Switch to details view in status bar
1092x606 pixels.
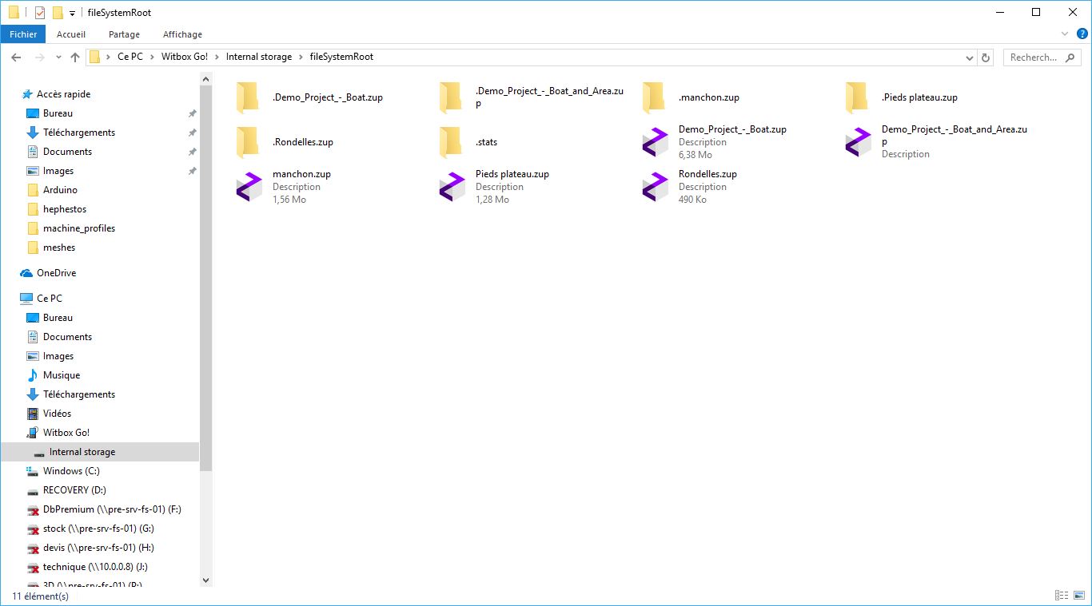pyautogui.click(x=1062, y=596)
